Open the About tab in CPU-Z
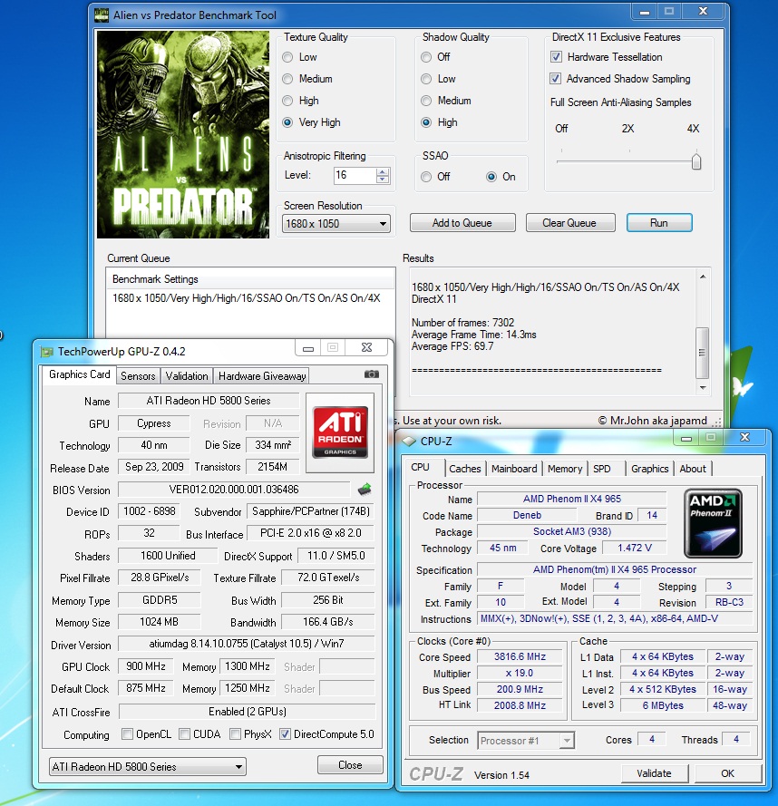 click(693, 469)
